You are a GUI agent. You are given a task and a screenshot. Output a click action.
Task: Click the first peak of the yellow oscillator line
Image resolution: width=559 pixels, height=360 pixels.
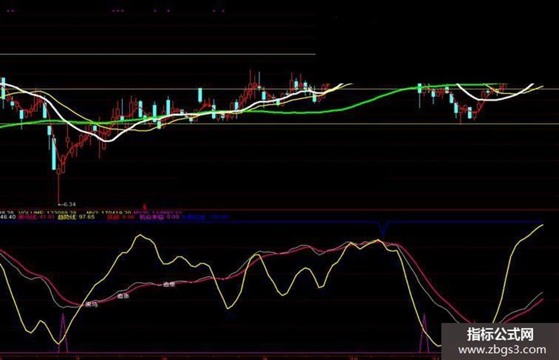(140, 235)
